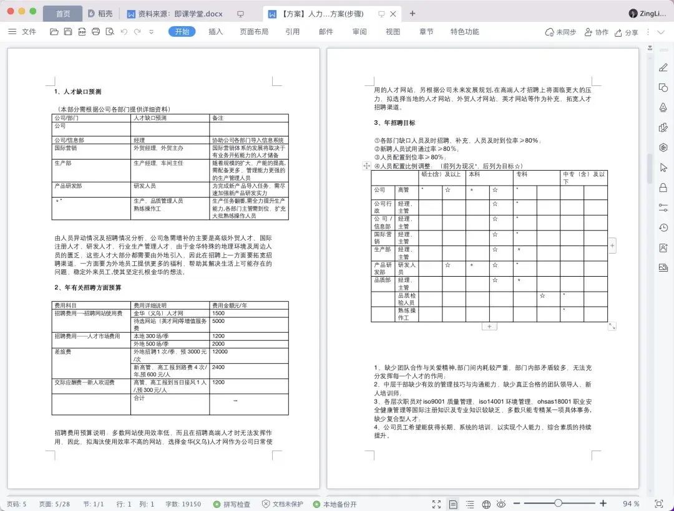Open the 引用 ribbon tab
Viewport: 674px width, 511px height.
click(292, 32)
